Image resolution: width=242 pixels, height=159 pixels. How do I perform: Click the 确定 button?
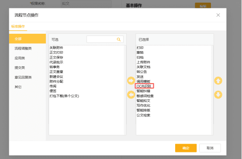(x=186, y=148)
